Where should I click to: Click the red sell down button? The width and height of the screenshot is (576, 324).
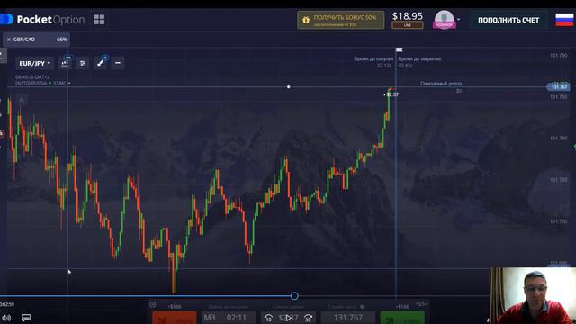[x=175, y=318]
